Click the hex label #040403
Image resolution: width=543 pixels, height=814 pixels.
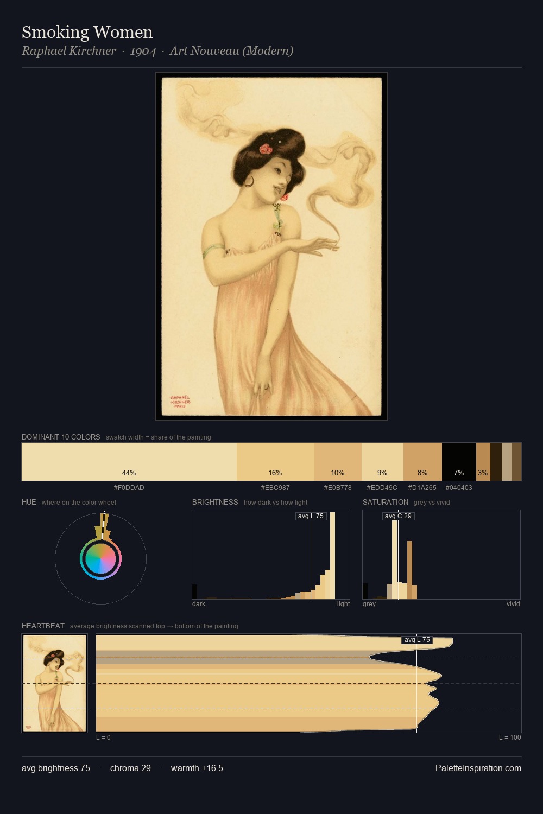459,488
